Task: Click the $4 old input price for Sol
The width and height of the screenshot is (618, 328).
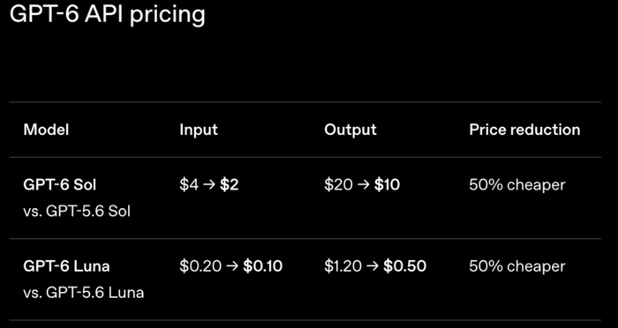Action: pyautogui.click(x=189, y=184)
